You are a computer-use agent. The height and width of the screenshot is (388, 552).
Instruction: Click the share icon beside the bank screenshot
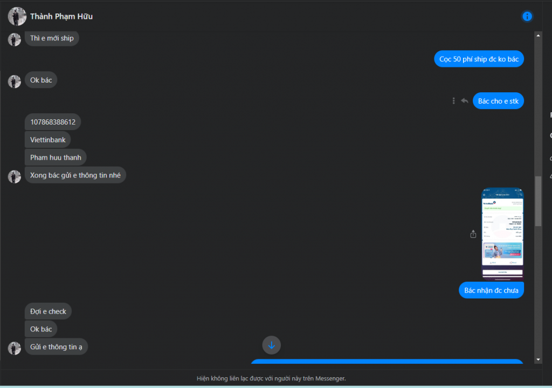click(473, 234)
